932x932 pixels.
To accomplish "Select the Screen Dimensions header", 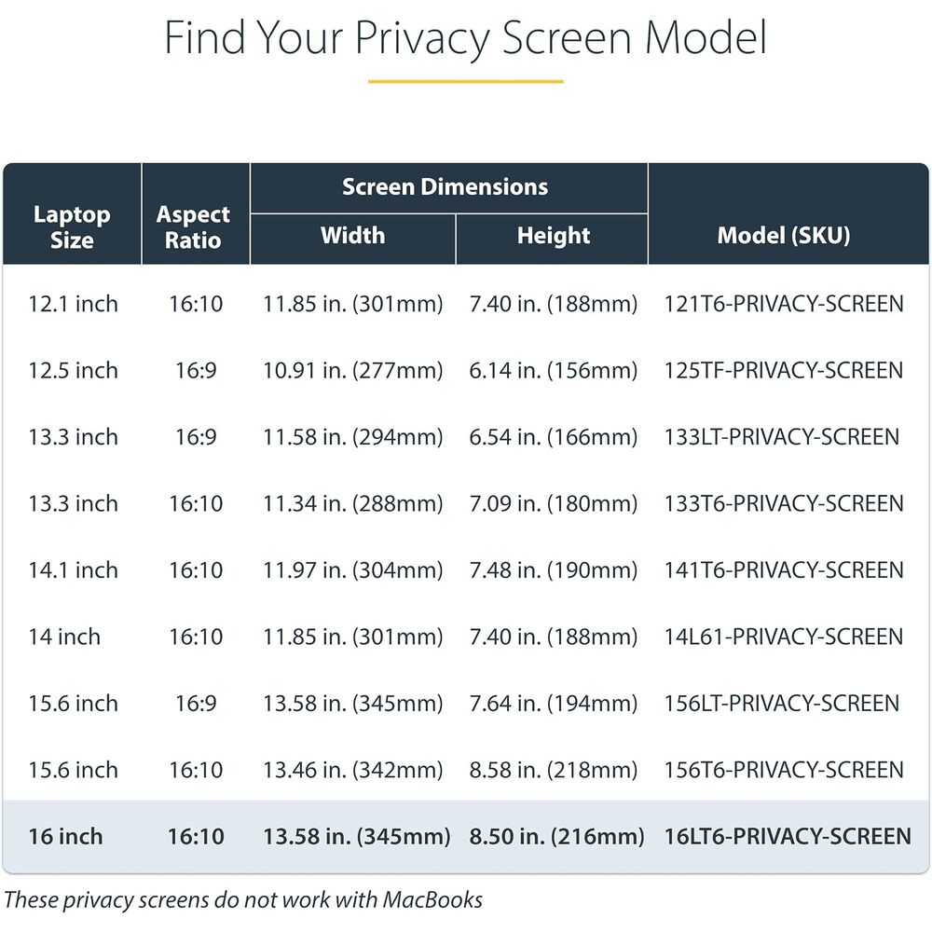I will (445, 187).
